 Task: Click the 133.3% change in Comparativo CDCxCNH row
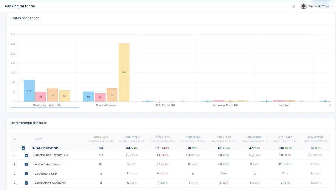(164, 183)
